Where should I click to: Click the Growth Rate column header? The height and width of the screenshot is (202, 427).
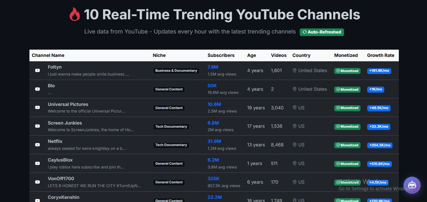click(380, 55)
